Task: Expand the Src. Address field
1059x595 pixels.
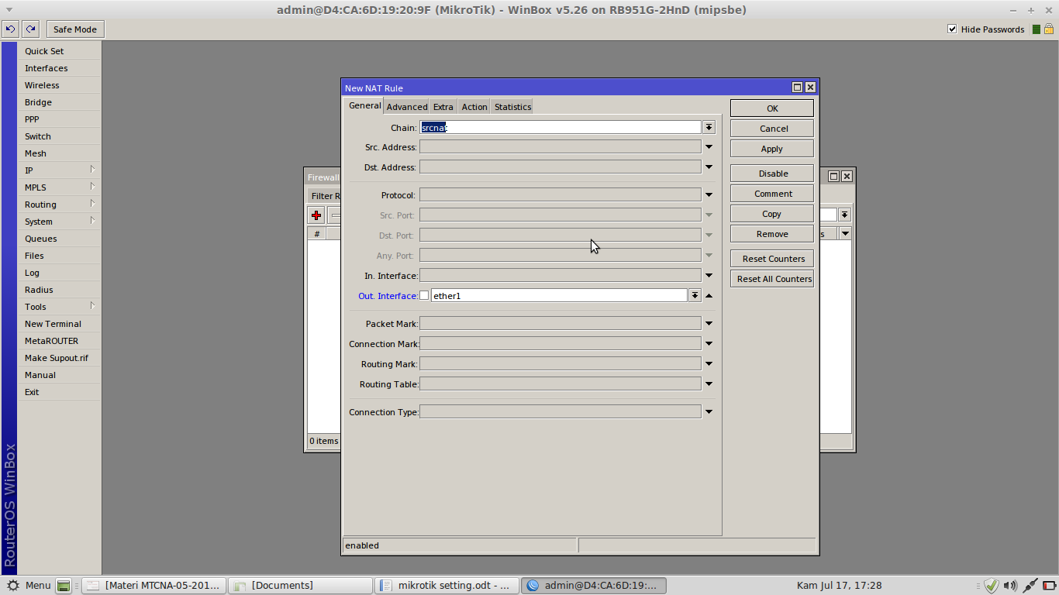Action: [x=709, y=146]
